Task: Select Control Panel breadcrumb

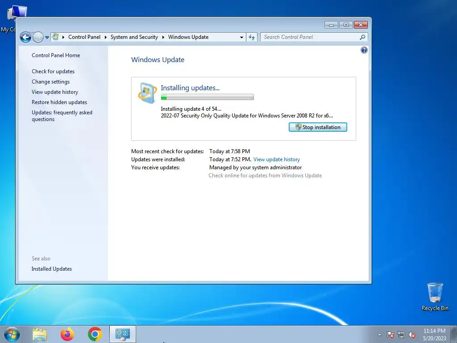Action: (x=84, y=37)
